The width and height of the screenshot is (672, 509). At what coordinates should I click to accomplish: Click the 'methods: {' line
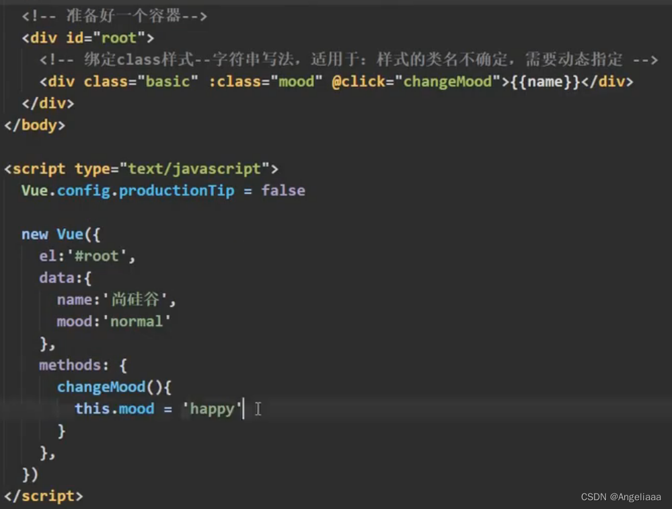83,366
